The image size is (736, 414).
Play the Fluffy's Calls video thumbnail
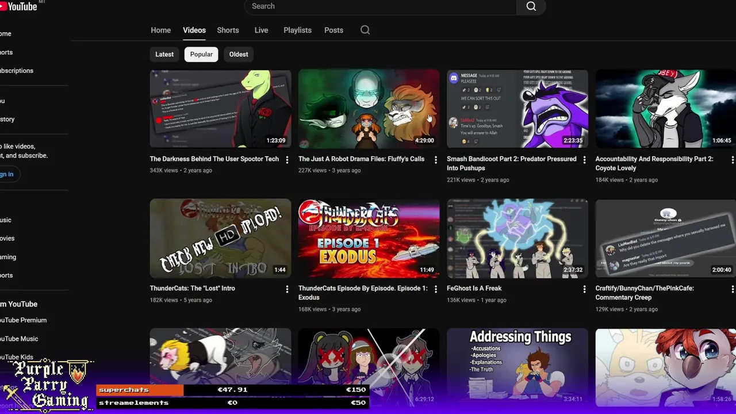[x=369, y=109]
